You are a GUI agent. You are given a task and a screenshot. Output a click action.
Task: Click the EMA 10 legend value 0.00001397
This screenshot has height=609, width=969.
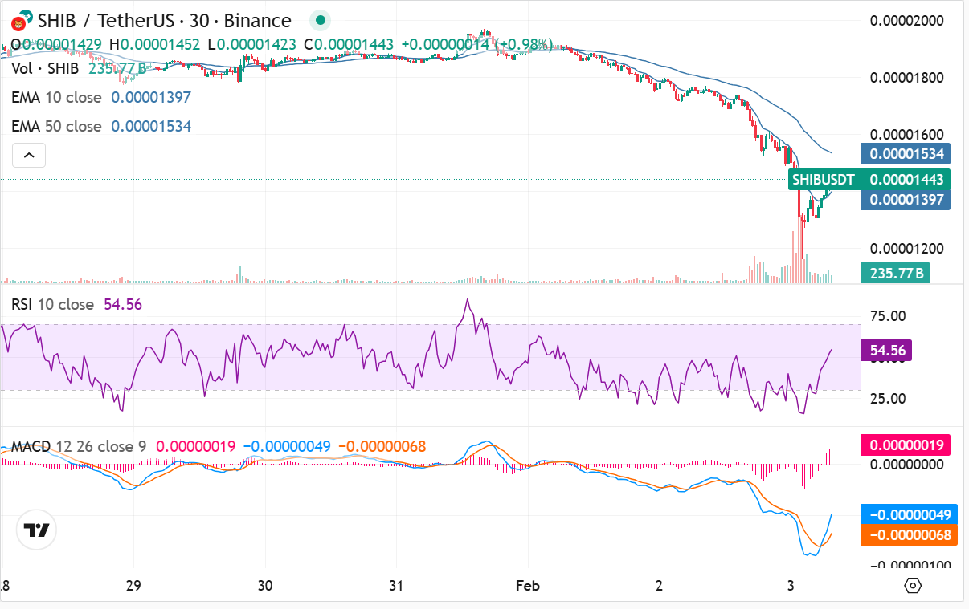(x=151, y=97)
